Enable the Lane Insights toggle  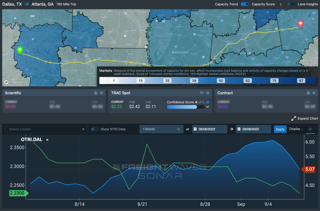(291, 4)
